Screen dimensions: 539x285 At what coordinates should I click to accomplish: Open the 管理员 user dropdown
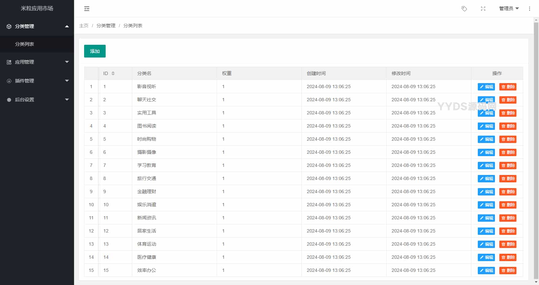tap(509, 9)
